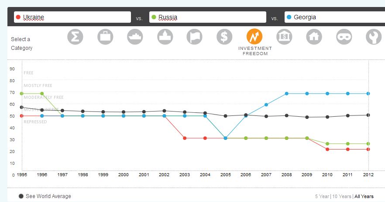Switch chart range to 5 Year
Image resolution: width=385 pixels, height=202 pixels.
point(322,196)
